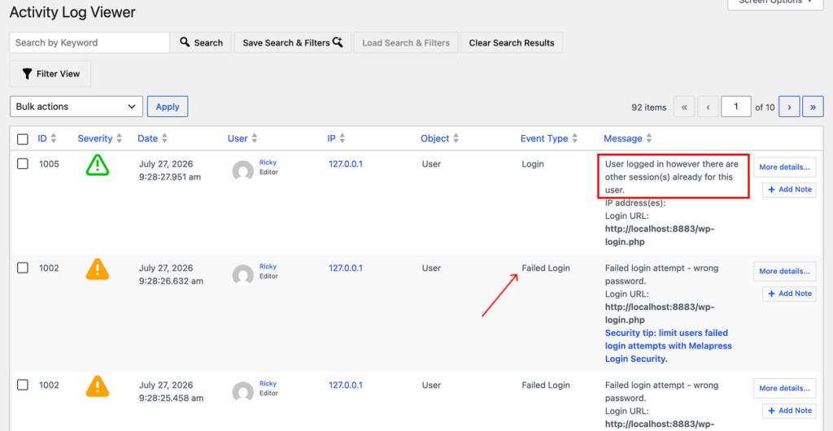Click the orange severity icon dated 9:28:25.458 am

pos(98,386)
